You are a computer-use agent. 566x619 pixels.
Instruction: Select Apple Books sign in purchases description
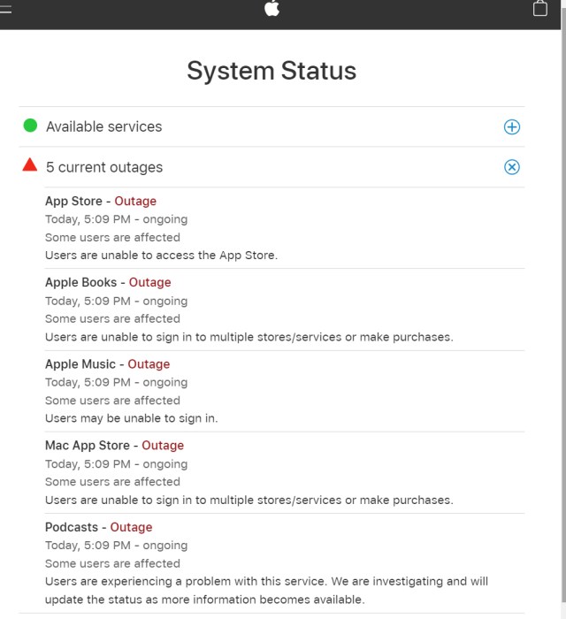pyautogui.click(x=249, y=337)
